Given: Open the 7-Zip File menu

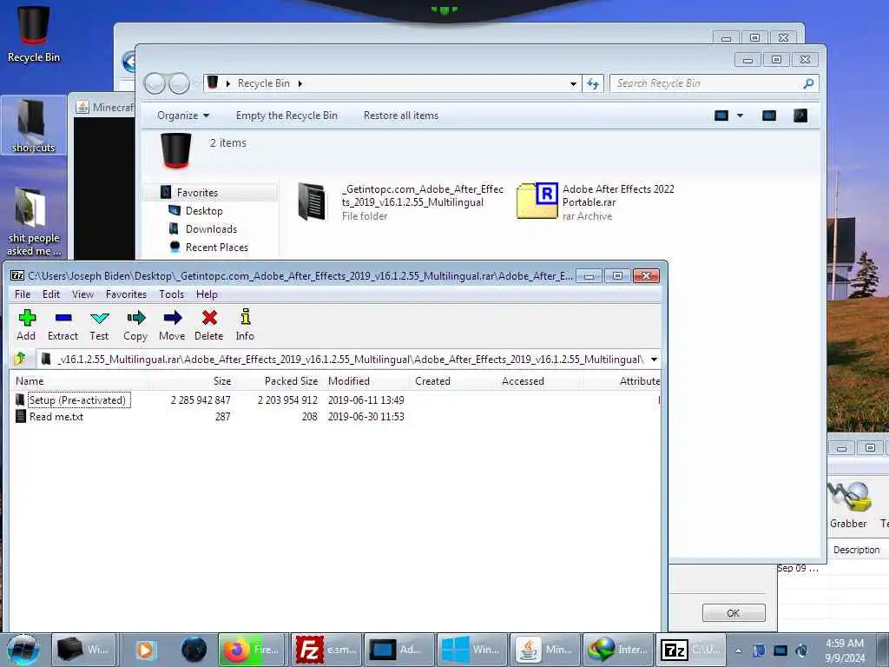Looking at the screenshot, I should click(23, 294).
